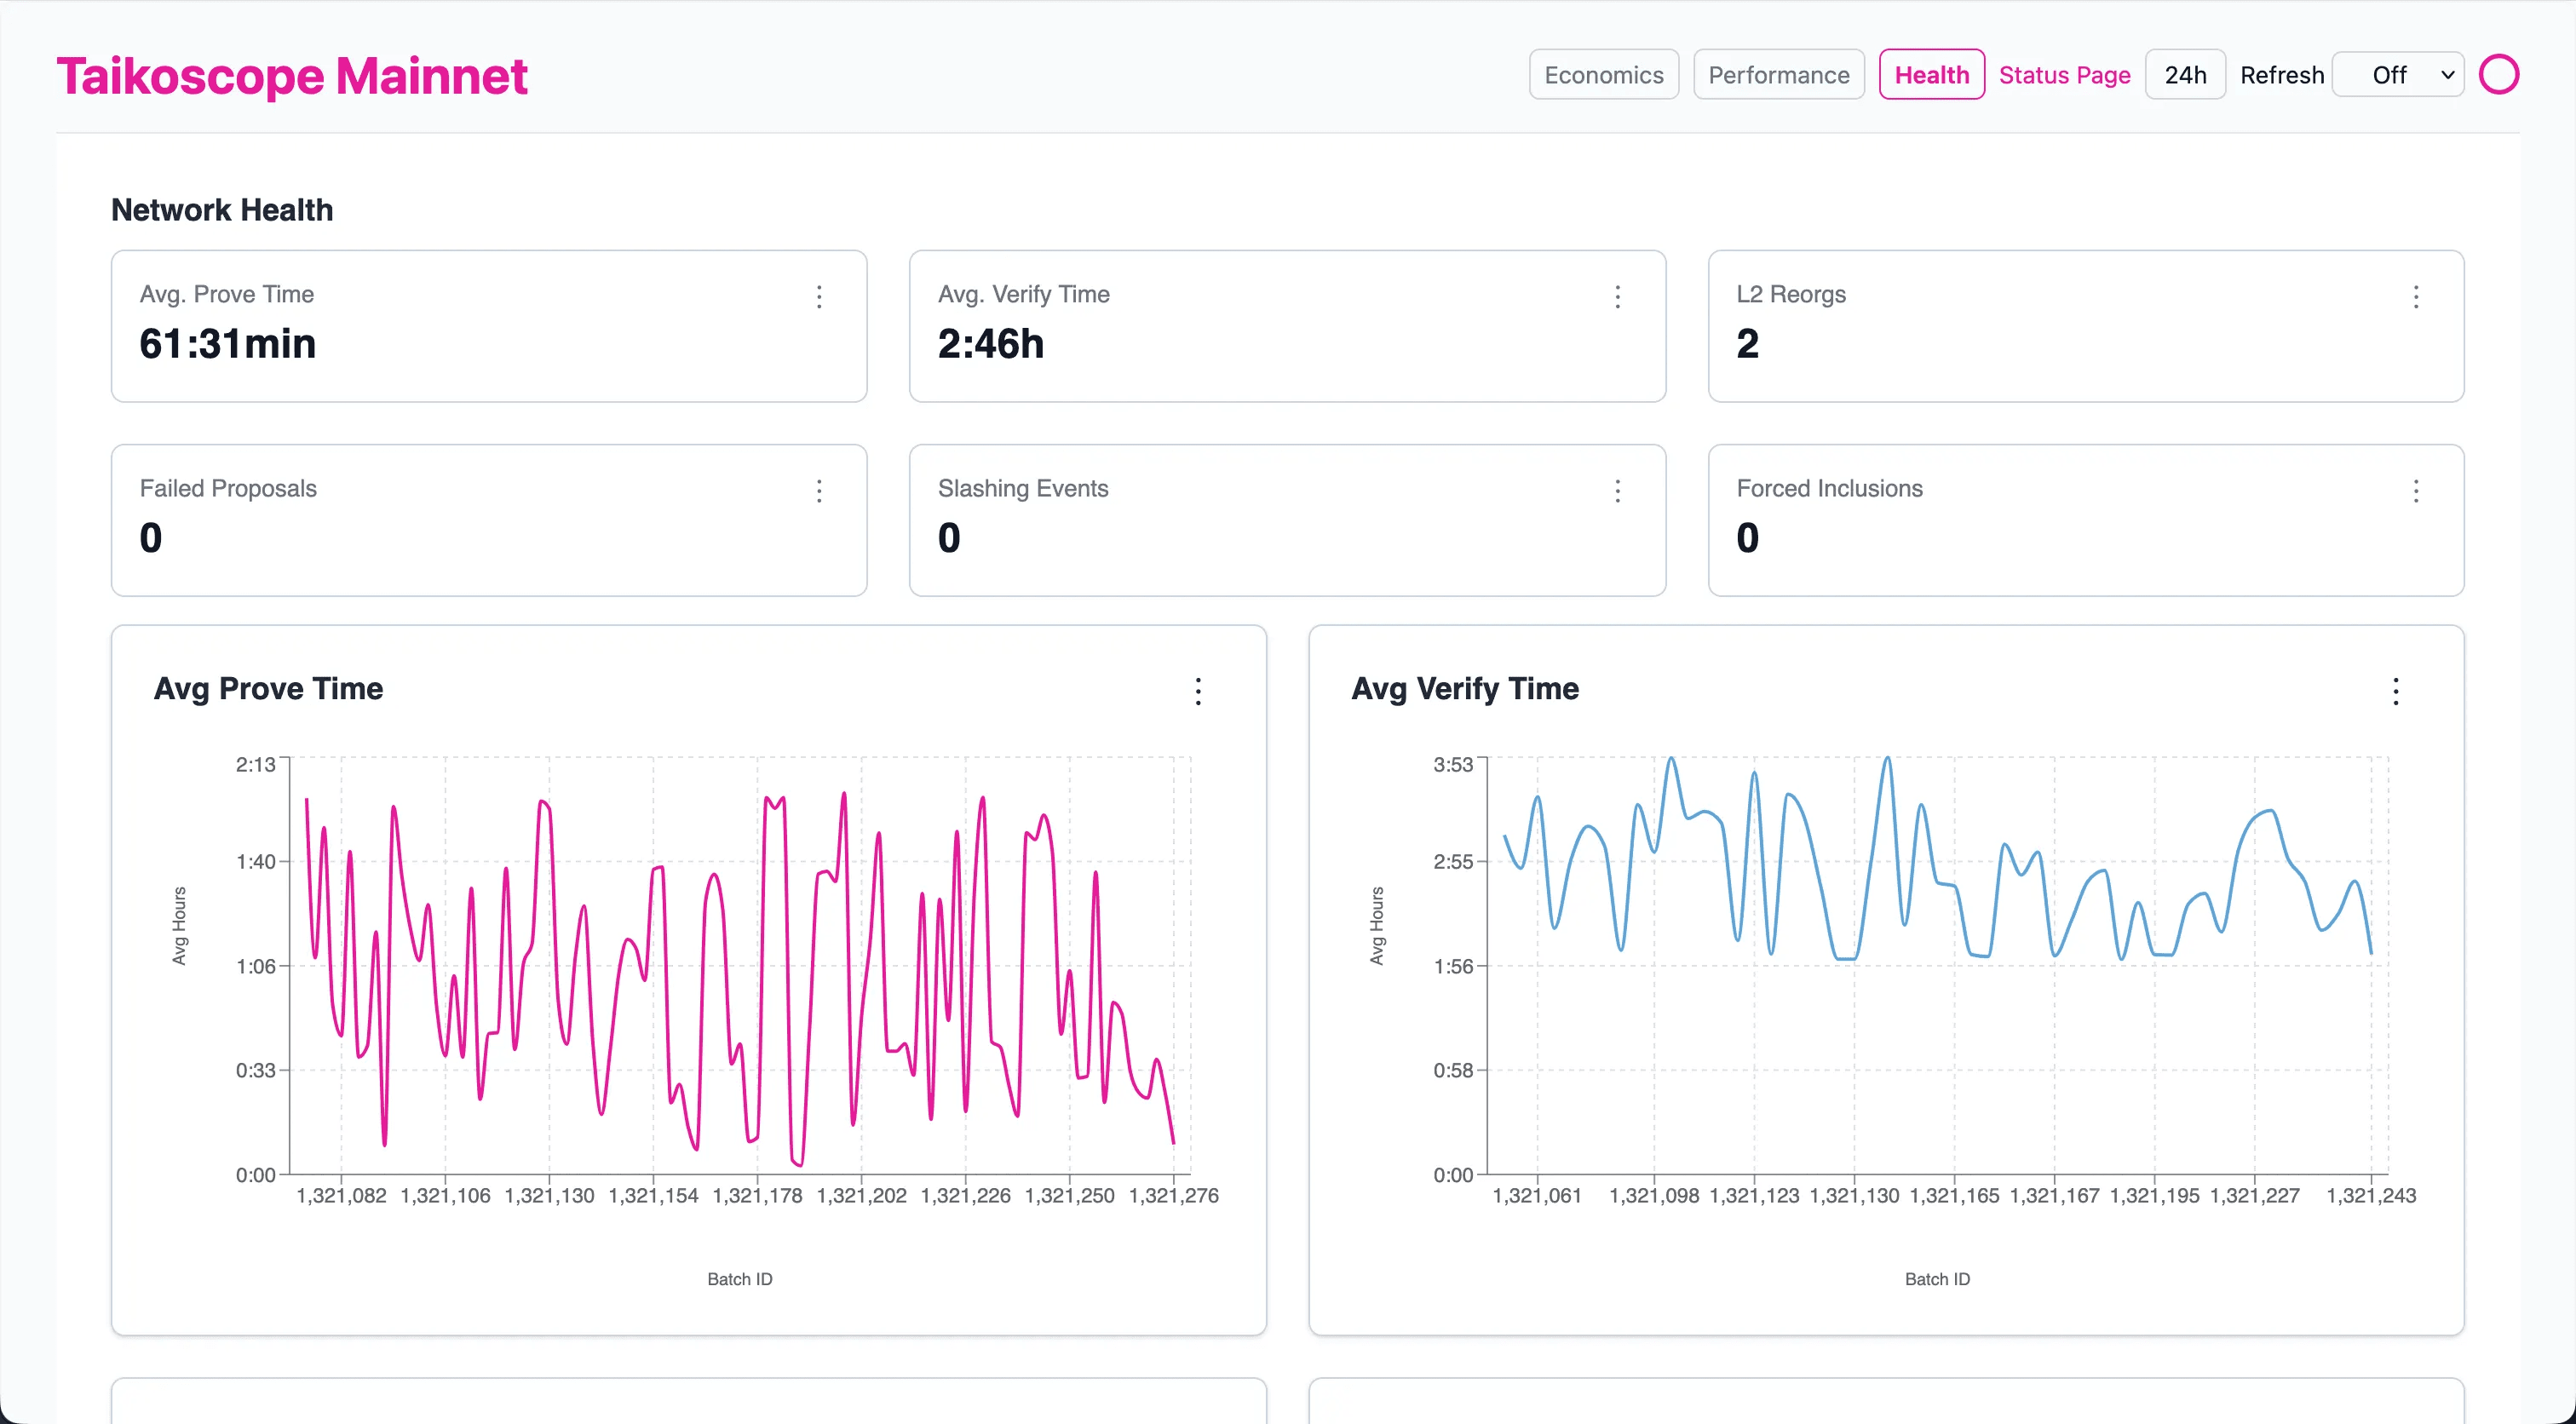The width and height of the screenshot is (2576, 1424).
Task: Click the Refresh control
Action: (2281, 74)
